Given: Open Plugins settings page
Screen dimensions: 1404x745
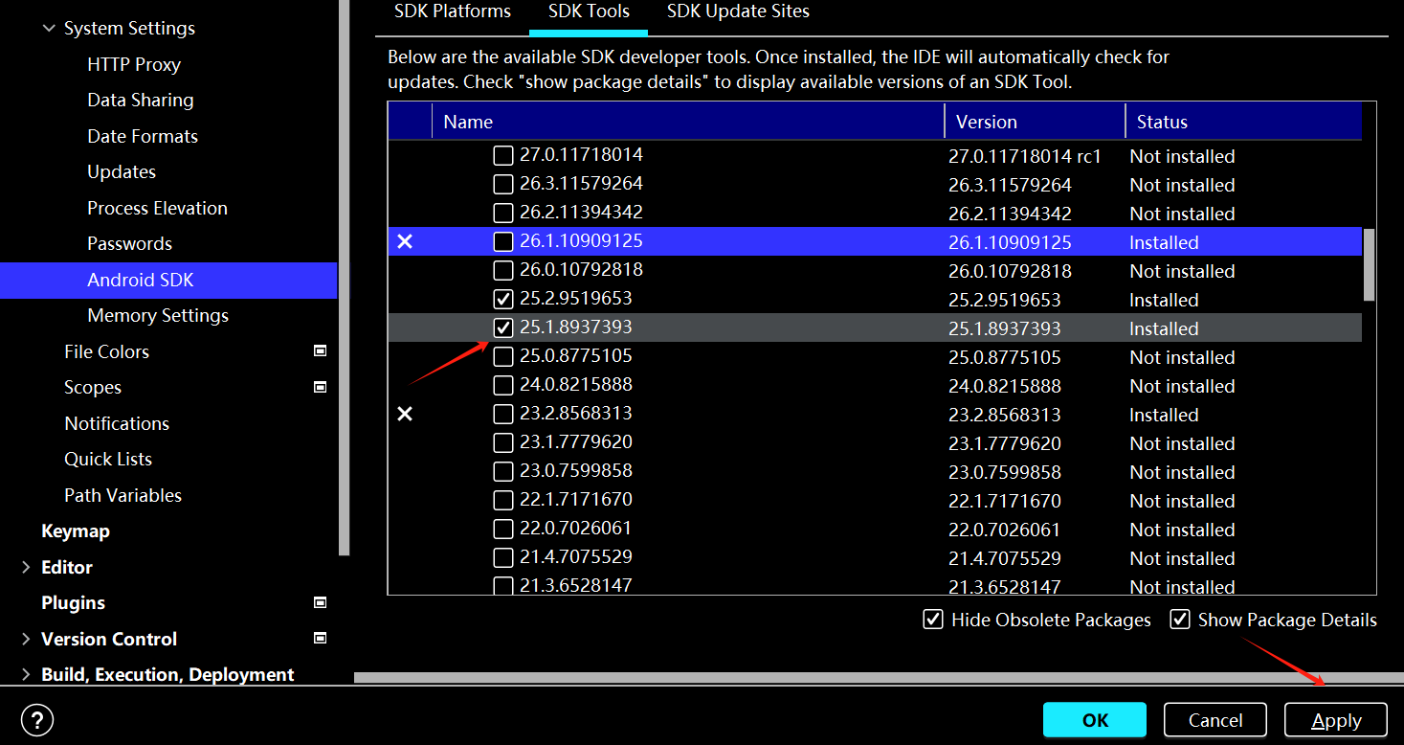Looking at the screenshot, I should 74,602.
